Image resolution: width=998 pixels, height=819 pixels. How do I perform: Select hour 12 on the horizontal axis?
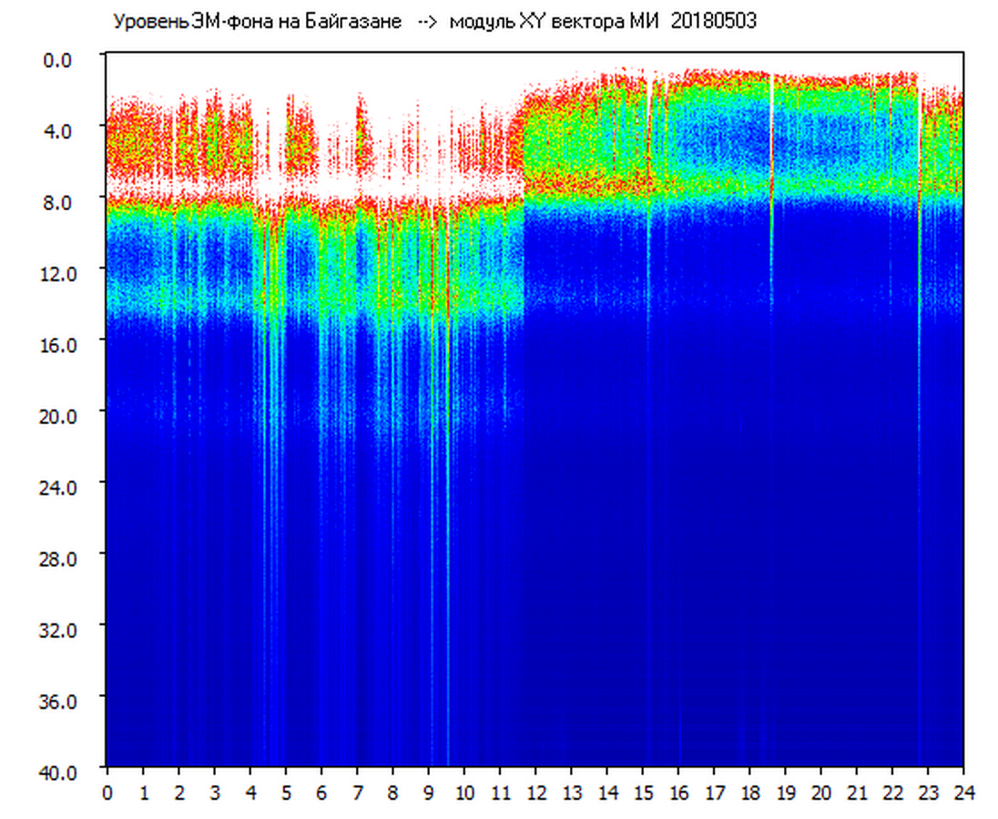(x=535, y=793)
